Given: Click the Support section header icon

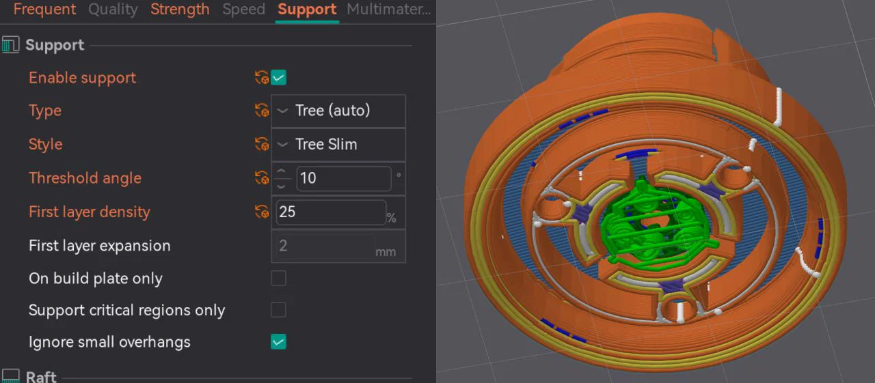Looking at the screenshot, I should (10, 46).
